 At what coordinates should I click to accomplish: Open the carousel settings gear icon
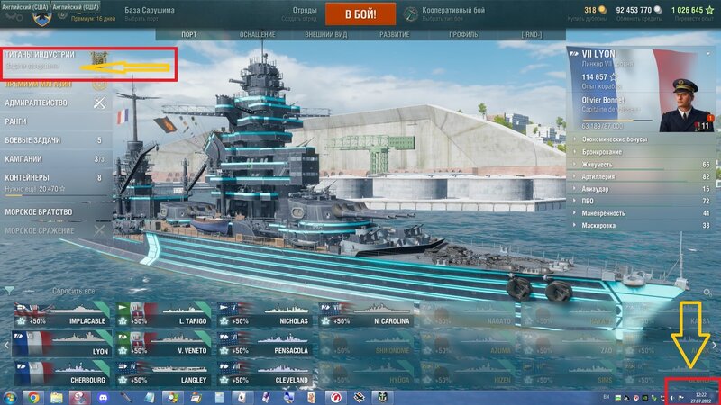[x=707, y=292]
